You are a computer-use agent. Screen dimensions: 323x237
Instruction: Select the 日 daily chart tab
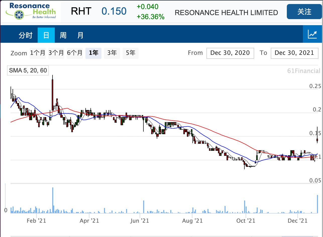pos(46,35)
